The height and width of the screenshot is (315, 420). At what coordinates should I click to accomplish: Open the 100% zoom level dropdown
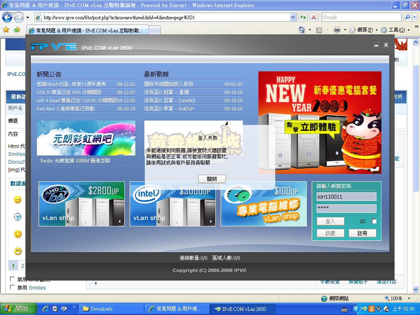(409, 299)
